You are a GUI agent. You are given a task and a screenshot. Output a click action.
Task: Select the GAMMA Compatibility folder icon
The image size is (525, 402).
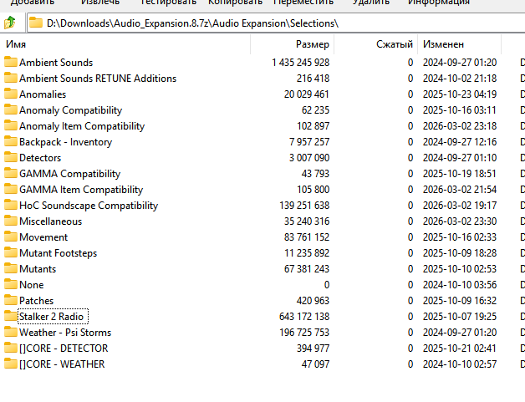11,173
